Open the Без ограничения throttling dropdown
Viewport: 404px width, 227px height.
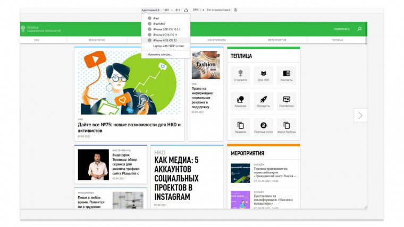coord(218,10)
